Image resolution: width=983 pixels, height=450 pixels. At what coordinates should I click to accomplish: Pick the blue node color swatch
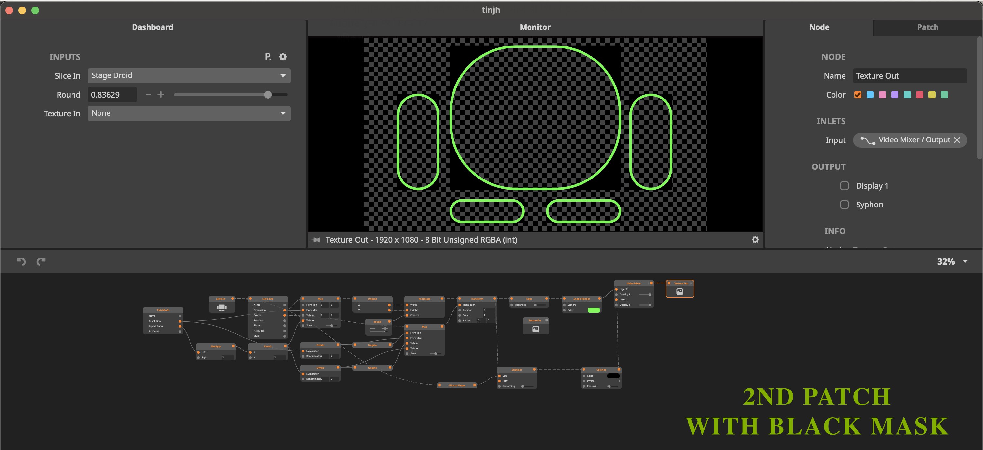point(870,95)
